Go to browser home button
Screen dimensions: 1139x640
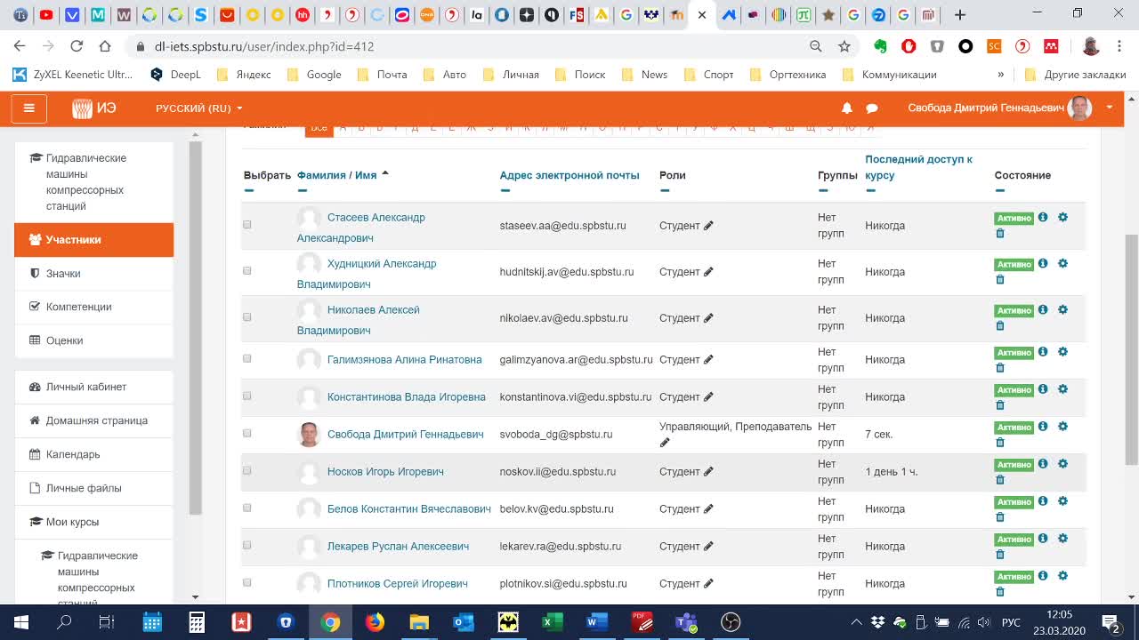105,46
